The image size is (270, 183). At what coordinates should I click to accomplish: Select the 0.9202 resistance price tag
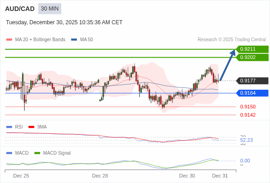252,57
